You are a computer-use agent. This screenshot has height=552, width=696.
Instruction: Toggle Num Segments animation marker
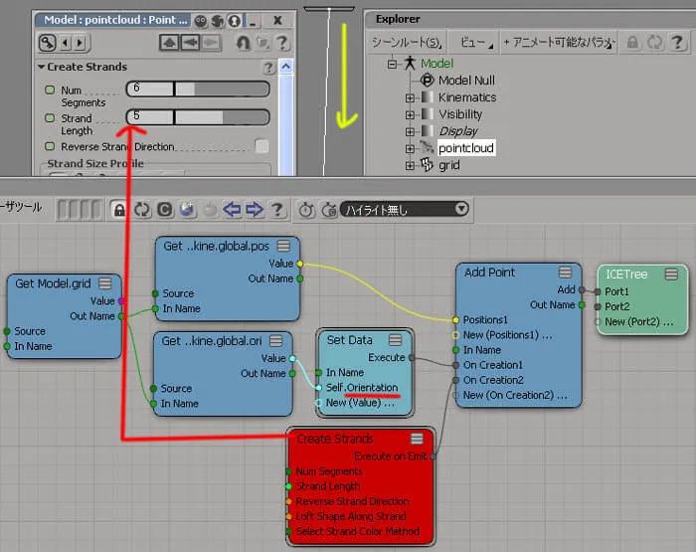tap(50, 91)
